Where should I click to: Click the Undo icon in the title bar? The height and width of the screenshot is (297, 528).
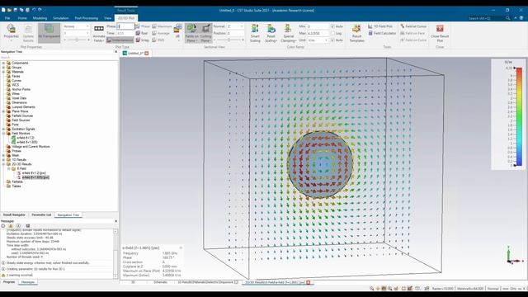(34, 10)
